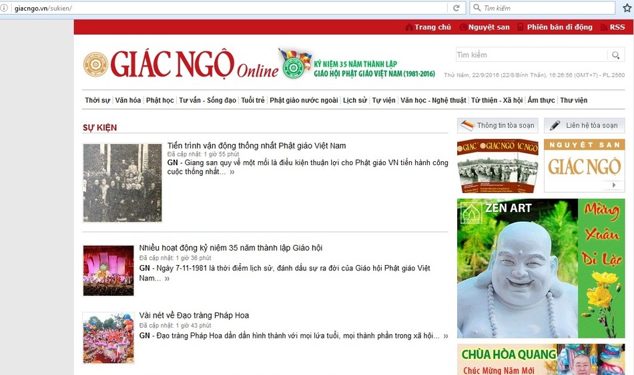The height and width of the screenshot is (375, 634).
Task: Bookmark this page with star icon
Action: [627, 8]
